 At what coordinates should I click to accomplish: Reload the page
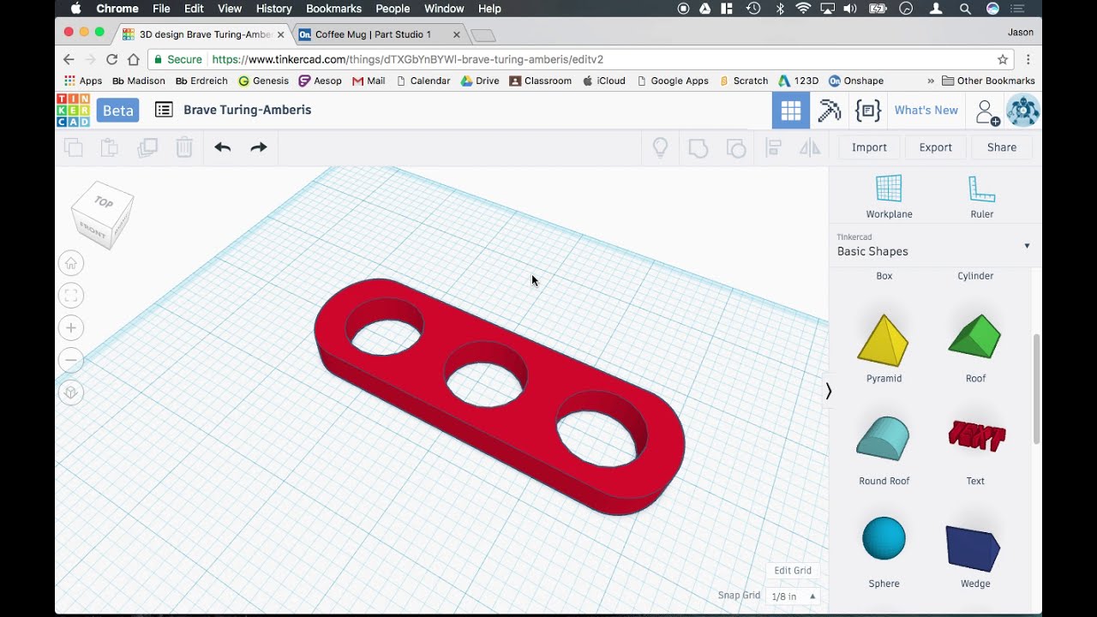(x=111, y=59)
